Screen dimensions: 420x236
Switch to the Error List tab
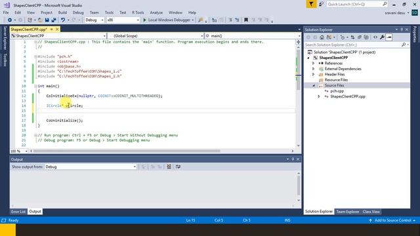pyautogui.click(x=18, y=212)
